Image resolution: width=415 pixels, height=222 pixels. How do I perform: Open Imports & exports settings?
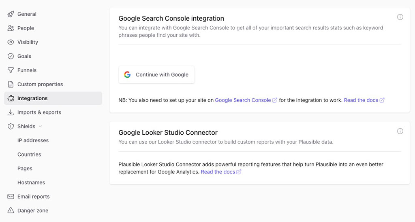(39, 112)
